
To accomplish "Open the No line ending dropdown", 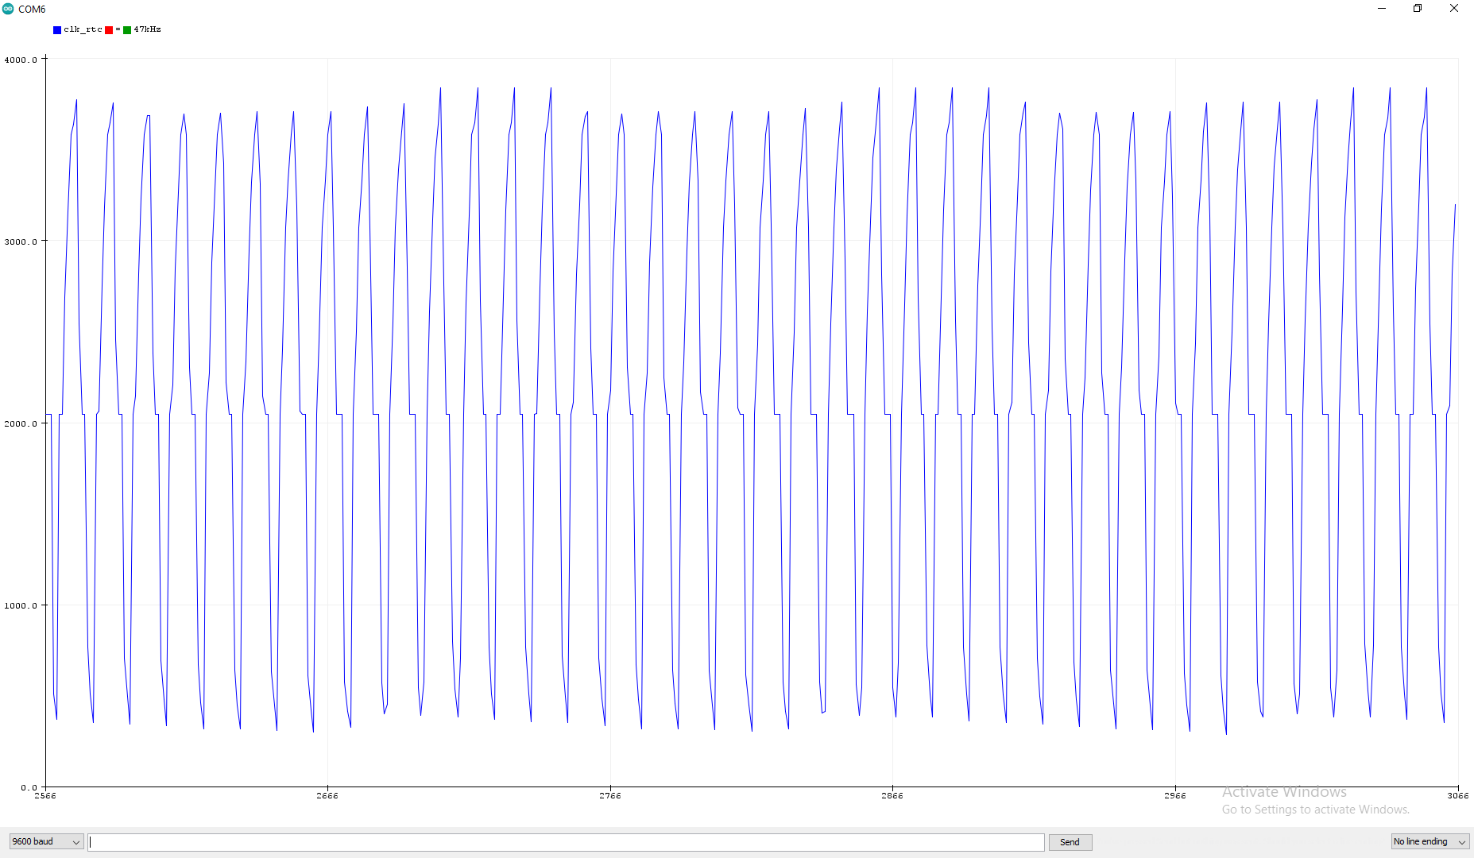I will [1430, 841].
